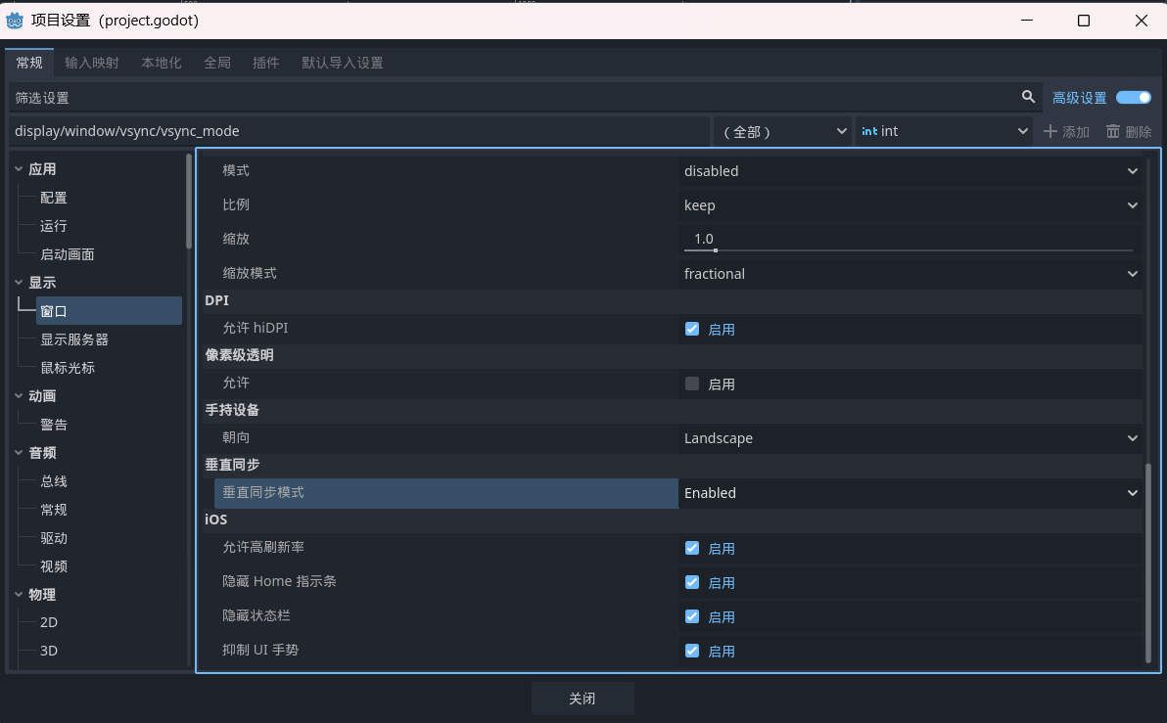Select 窗口 in the category tree

click(109, 311)
